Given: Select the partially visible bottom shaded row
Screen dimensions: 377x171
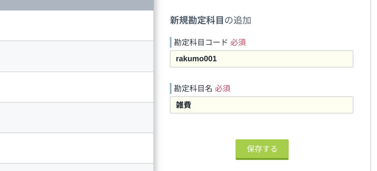Looking at the screenshot, I should click(x=77, y=167).
